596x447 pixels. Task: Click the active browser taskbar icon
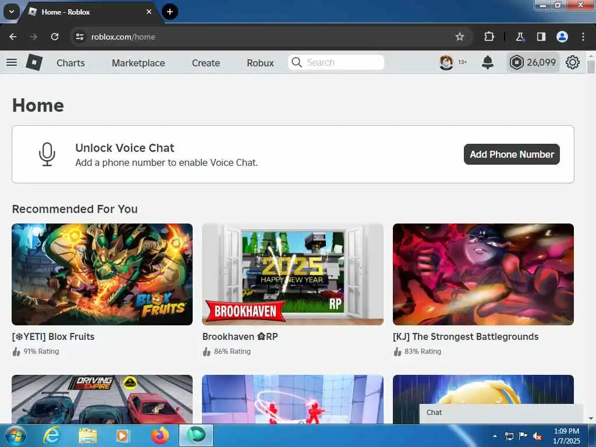(x=196, y=435)
